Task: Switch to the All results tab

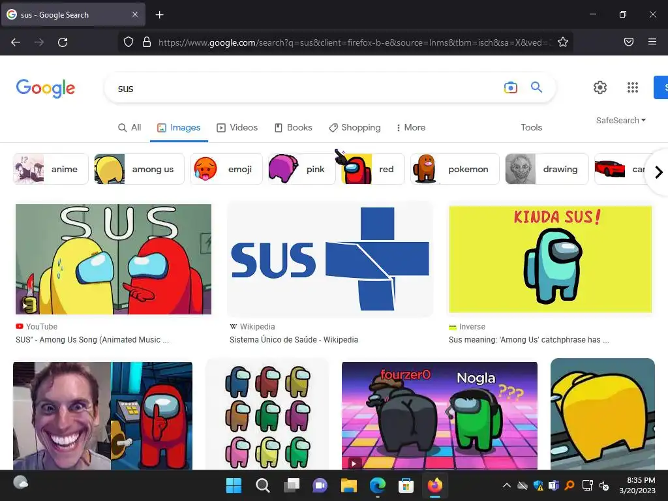Action: pyautogui.click(x=130, y=127)
